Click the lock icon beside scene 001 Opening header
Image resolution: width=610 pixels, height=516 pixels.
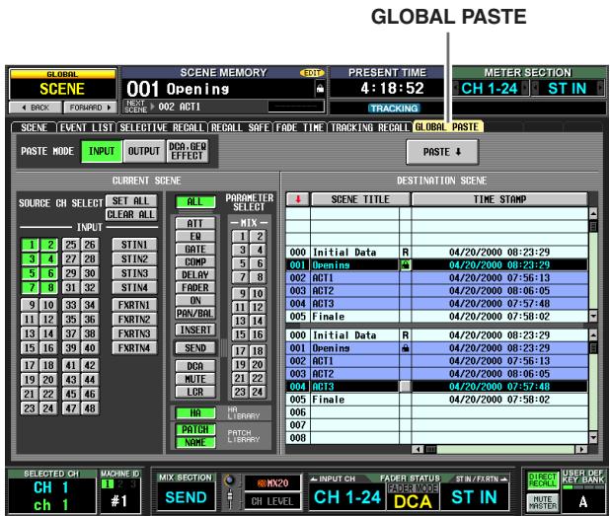(320, 89)
